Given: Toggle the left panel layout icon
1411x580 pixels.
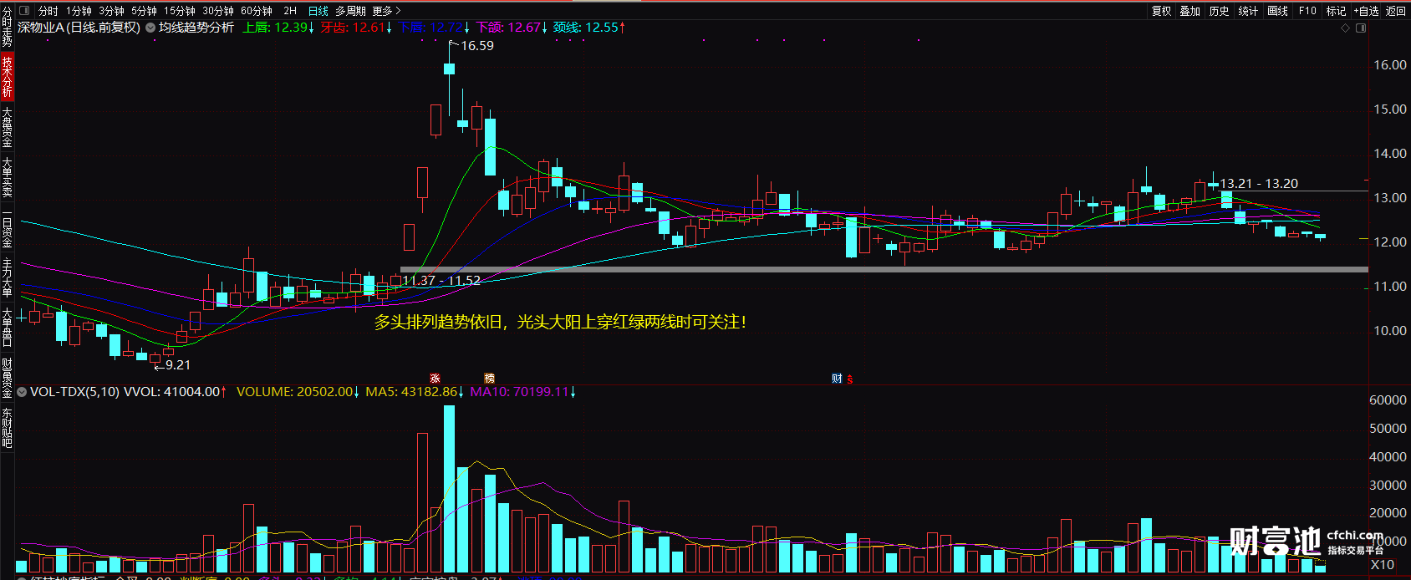Looking at the screenshot, I should click(x=23, y=11).
